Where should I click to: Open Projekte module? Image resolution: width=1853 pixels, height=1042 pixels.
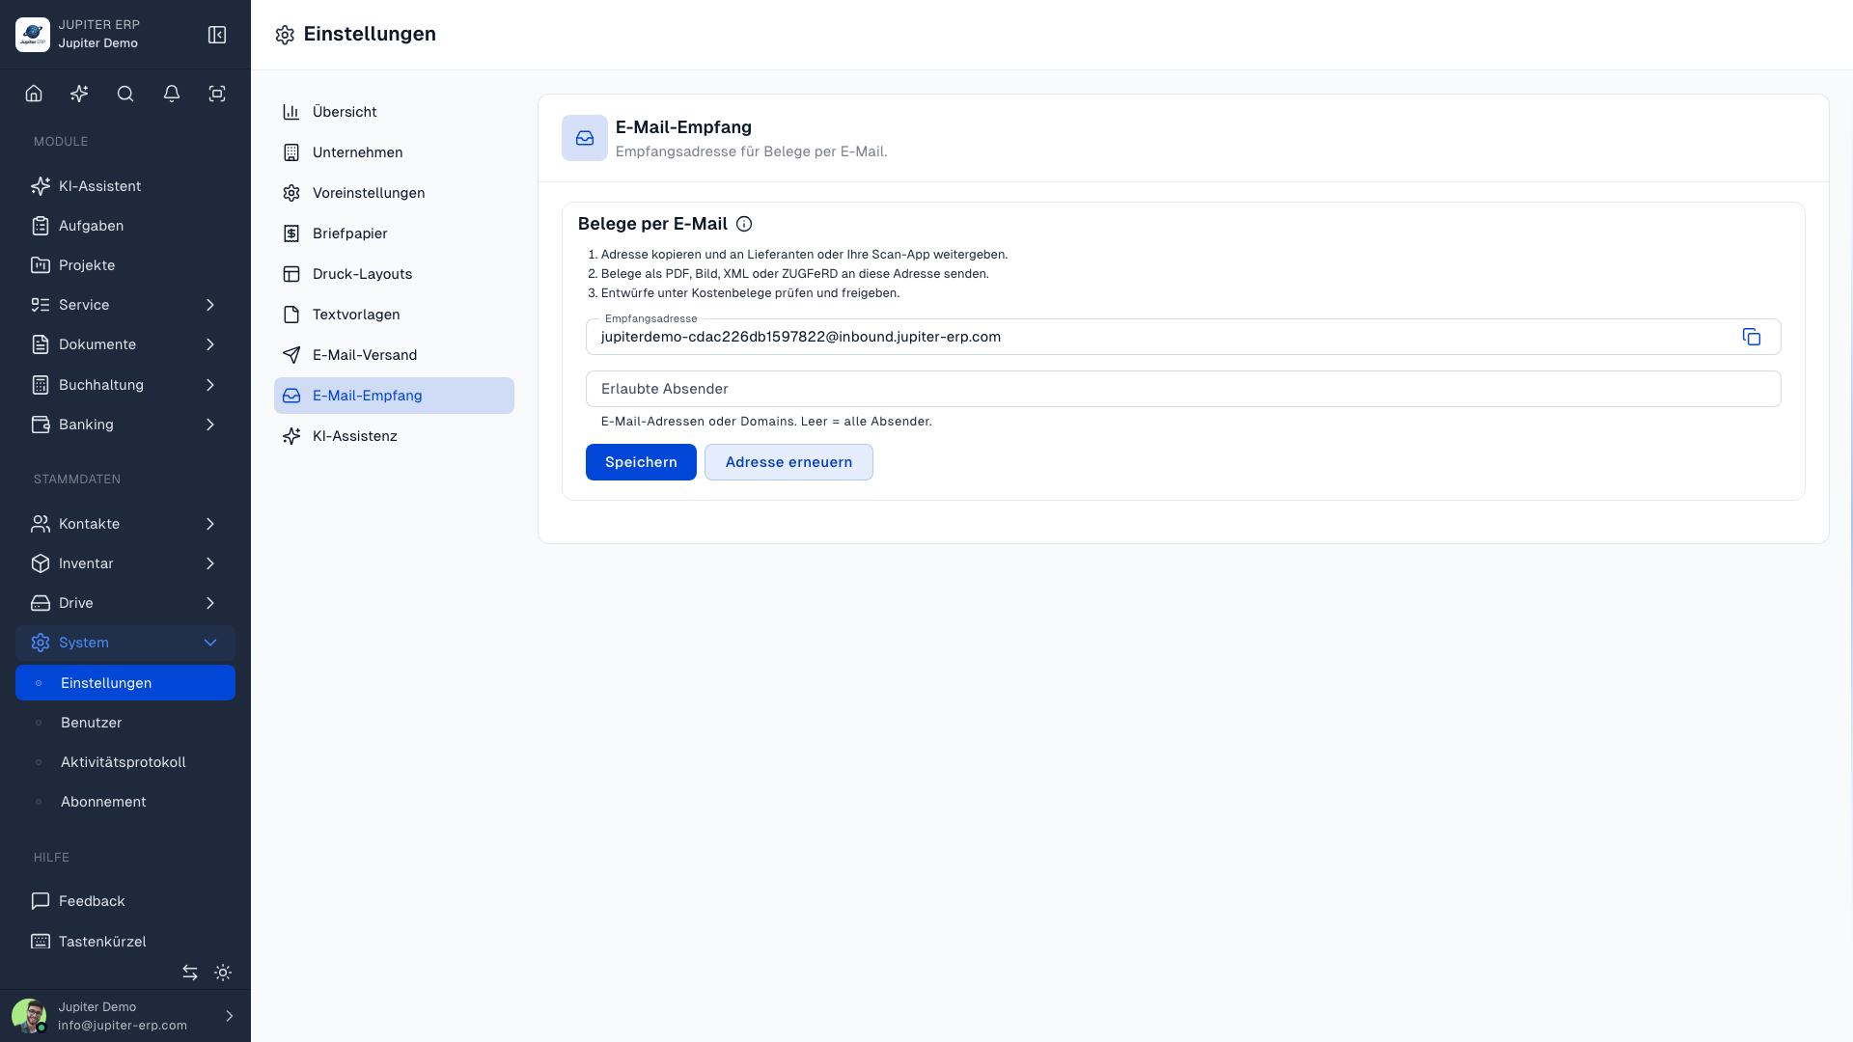[125, 265]
